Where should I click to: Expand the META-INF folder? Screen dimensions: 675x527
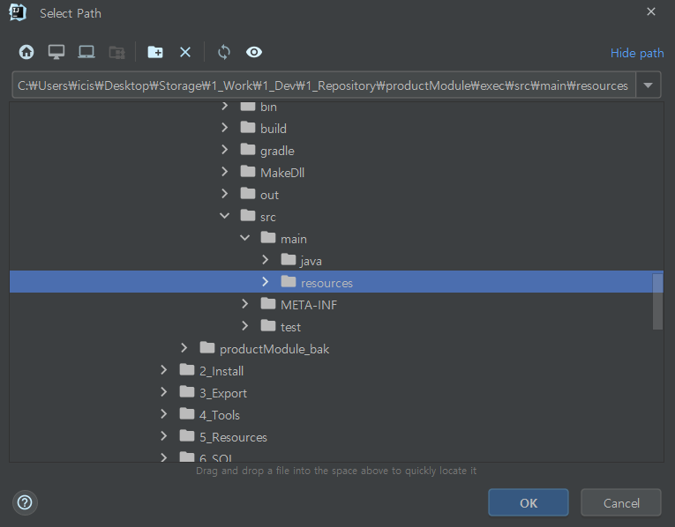(244, 304)
